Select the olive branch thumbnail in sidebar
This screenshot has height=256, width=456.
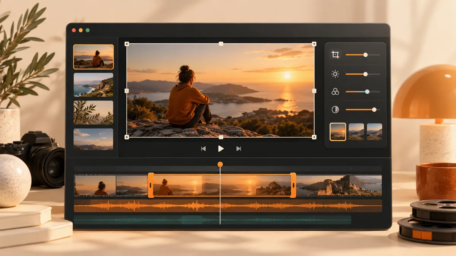93,113
